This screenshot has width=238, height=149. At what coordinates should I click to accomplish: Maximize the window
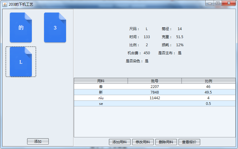click(x=218, y=3)
